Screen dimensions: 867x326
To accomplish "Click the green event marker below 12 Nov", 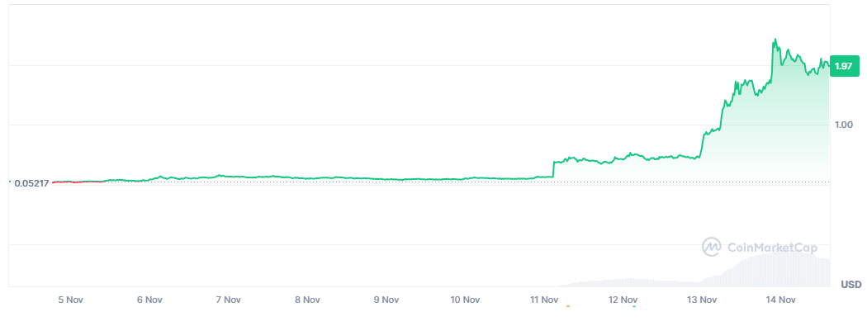I will (634, 306).
